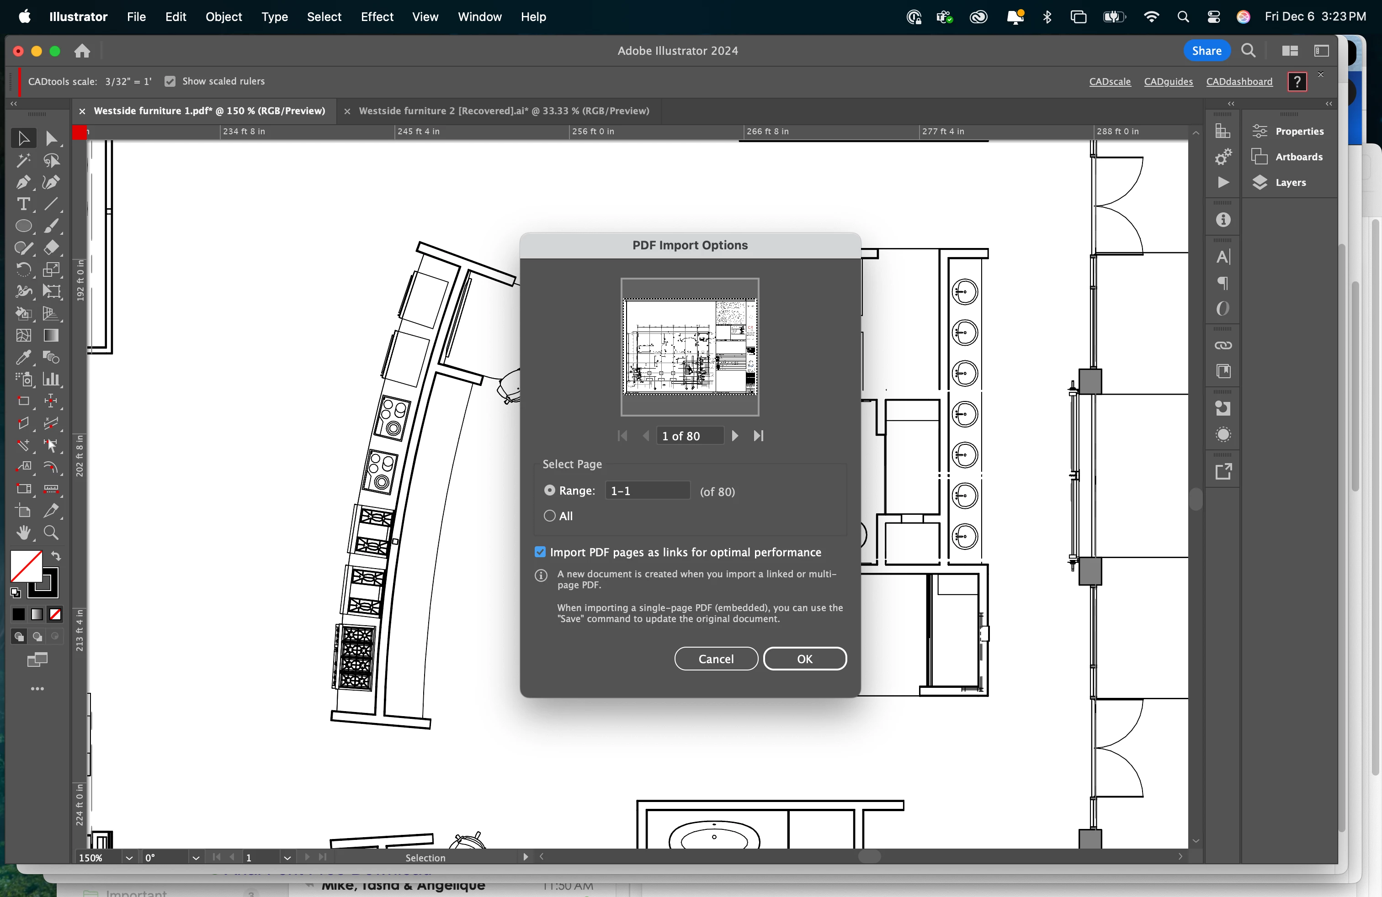Click OK in PDF Import Options
Image resolution: width=1382 pixels, height=897 pixels.
804,659
